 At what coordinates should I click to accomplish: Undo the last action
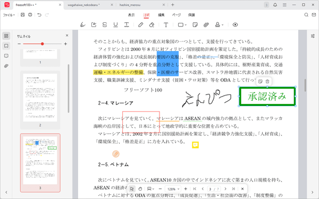tap(39, 15)
